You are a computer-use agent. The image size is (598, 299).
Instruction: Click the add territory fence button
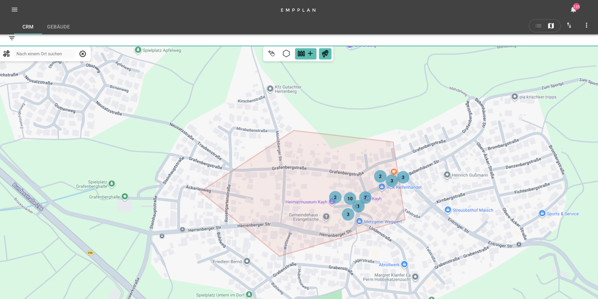tap(305, 54)
